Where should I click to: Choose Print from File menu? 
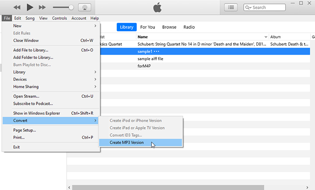click(x=51, y=138)
